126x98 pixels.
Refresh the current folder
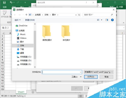click(x=79, y=15)
